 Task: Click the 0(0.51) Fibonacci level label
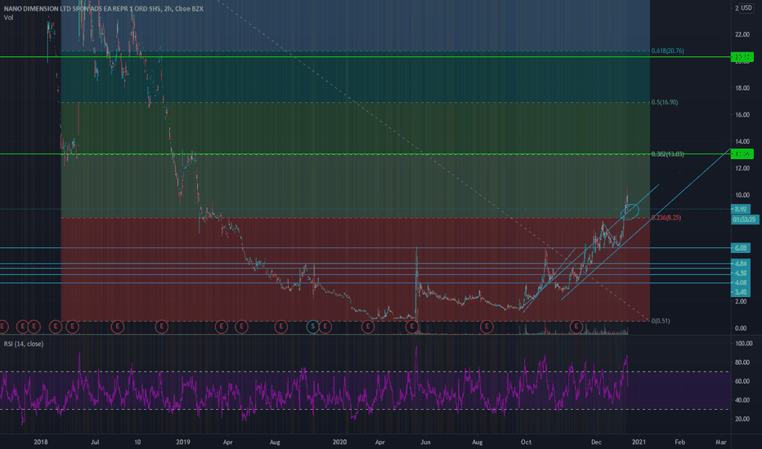(x=661, y=321)
